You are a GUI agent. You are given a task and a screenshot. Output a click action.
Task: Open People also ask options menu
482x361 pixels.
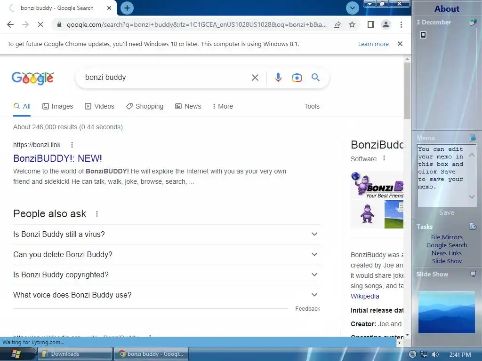pos(97,214)
